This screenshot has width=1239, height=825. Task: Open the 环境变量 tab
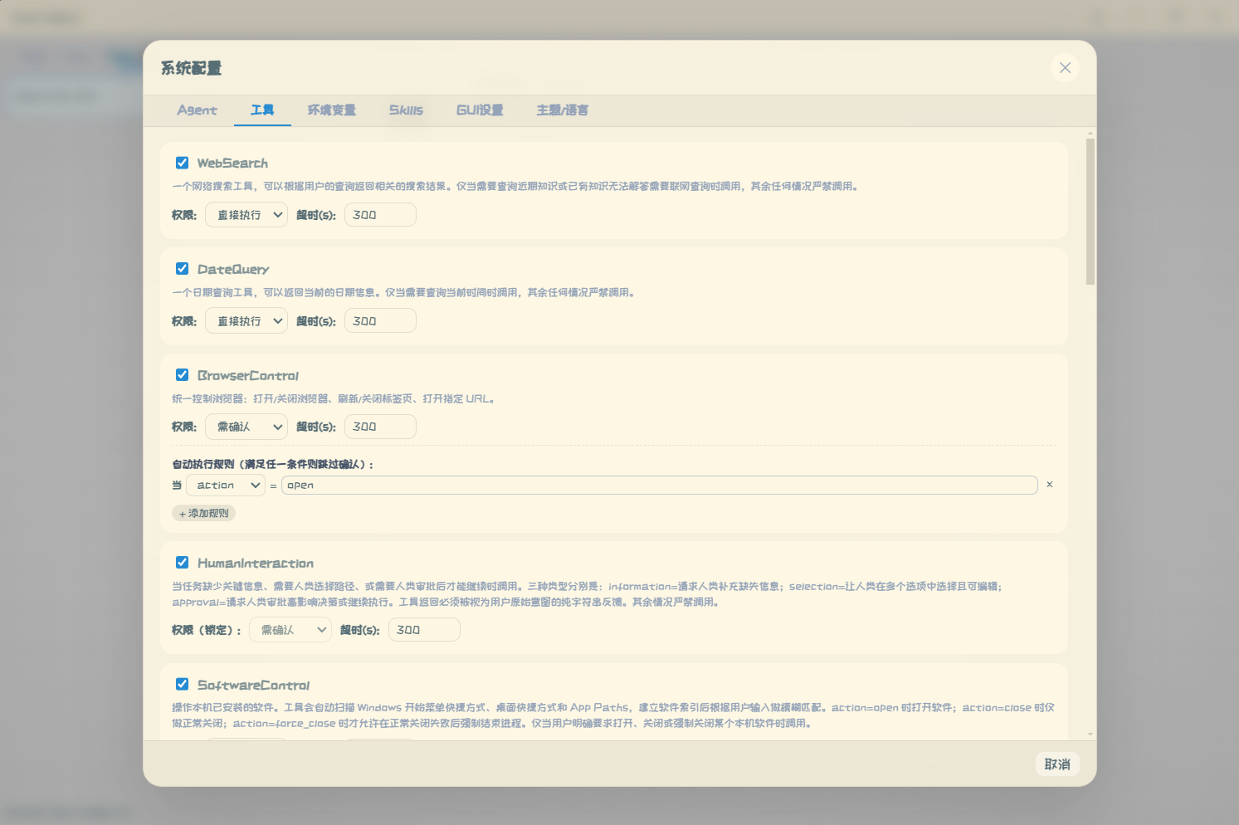332,110
